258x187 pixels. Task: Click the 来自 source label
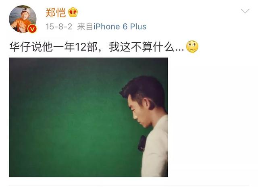point(85,27)
